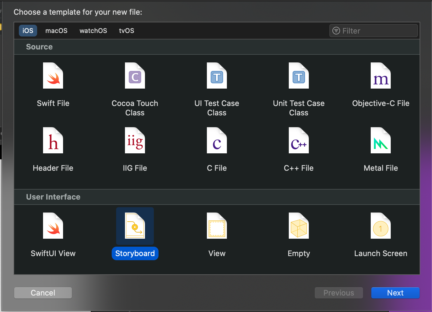Click the "Header File" label

[53, 168]
